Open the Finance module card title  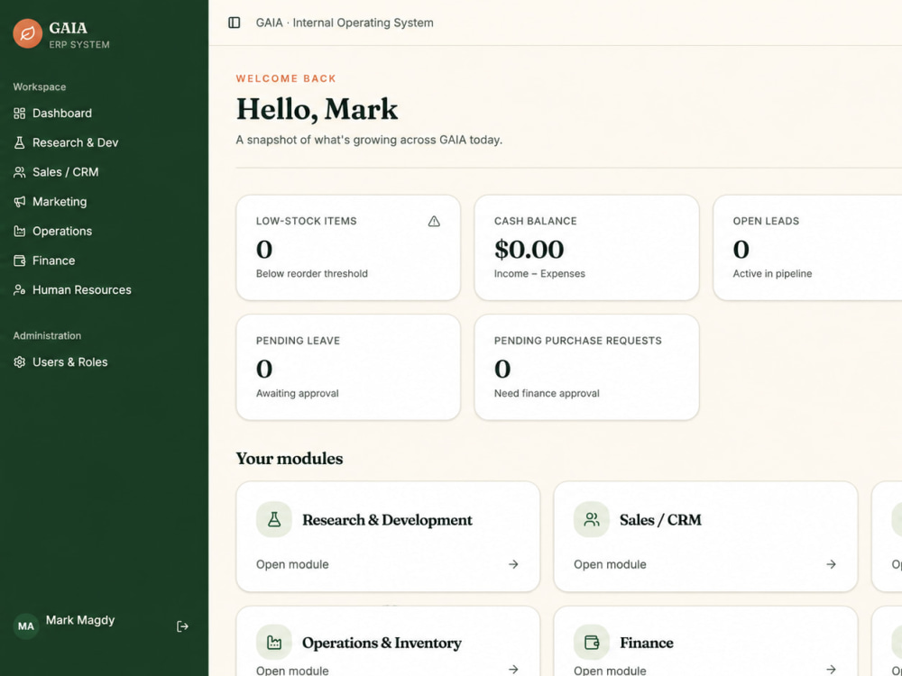point(647,644)
